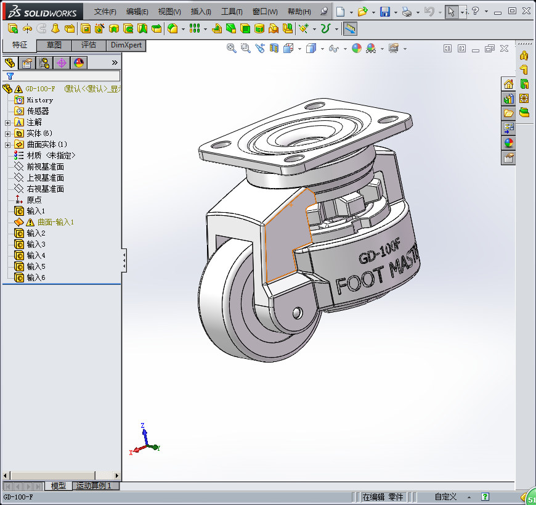
Task: Open the Design Library pane icon
Action: click(508, 99)
